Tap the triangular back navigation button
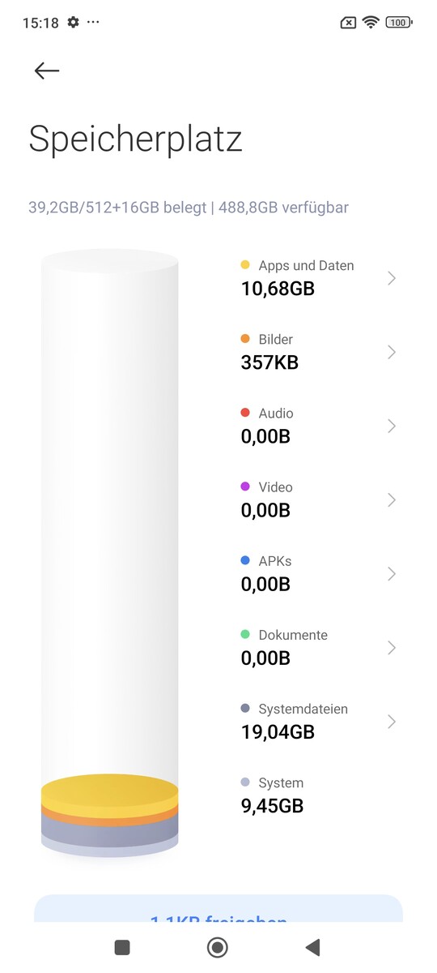 click(312, 947)
